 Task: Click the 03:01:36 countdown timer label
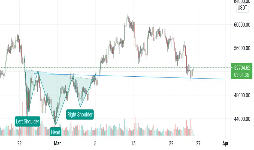(x=241, y=75)
